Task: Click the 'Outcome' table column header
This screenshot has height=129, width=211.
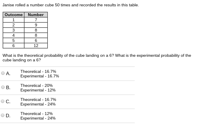Action: [14, 15]
